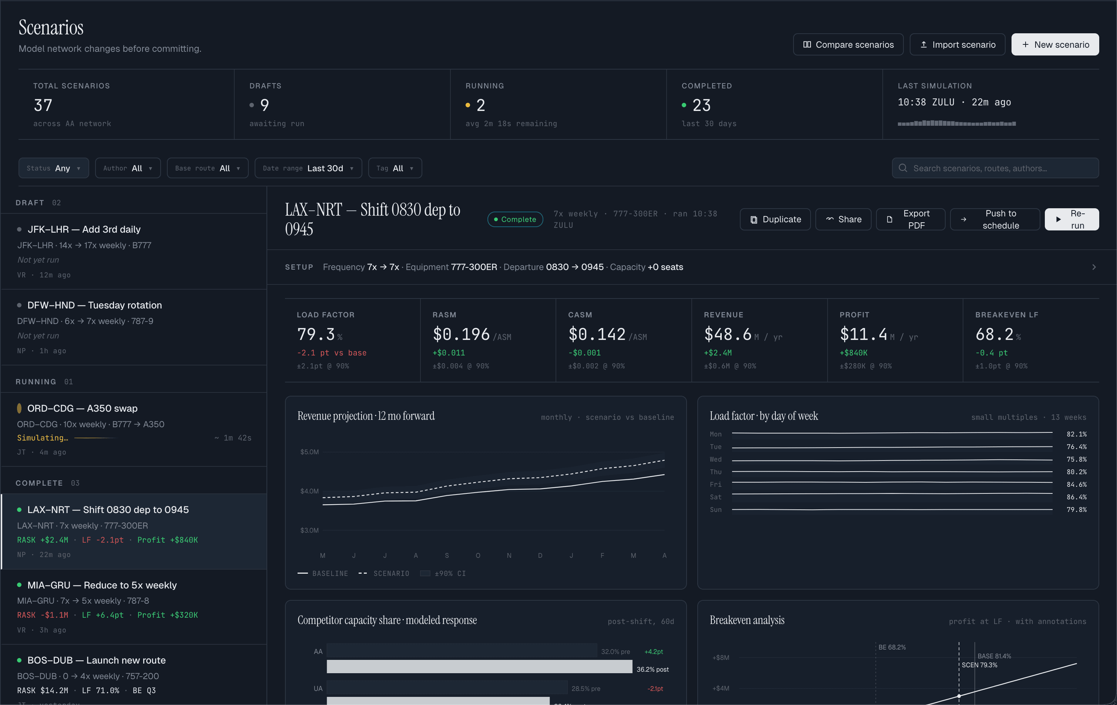Click the Share button

843,219
